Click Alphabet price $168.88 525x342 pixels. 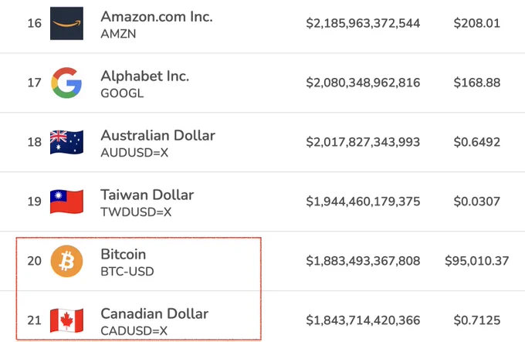tap(477, 83)
